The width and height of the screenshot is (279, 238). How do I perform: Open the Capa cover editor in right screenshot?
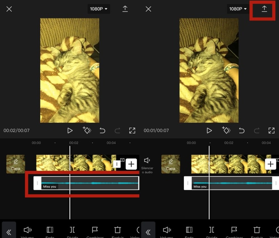point(171,164)
